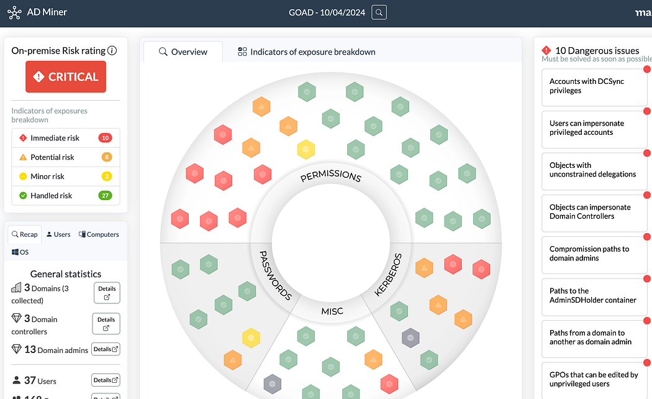
Task: Open Indicators of exposure breakdown tab
Action: tap(307, 52)
